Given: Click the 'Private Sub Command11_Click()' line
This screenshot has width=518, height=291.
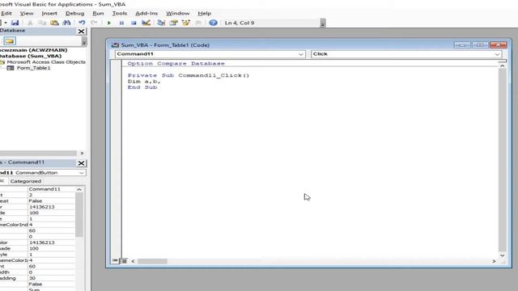Looking at the screenshot, I should click(x=189, y=75).
